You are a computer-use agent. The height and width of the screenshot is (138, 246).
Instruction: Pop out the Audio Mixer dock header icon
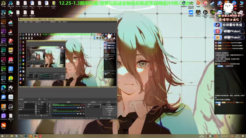(85, 102)
